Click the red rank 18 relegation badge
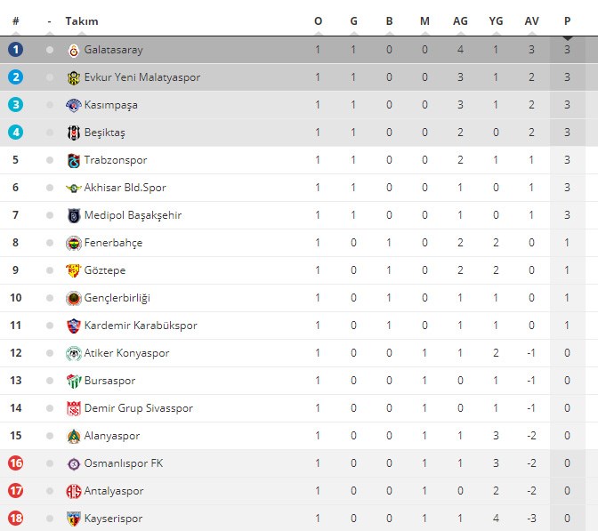 (15, 519)
